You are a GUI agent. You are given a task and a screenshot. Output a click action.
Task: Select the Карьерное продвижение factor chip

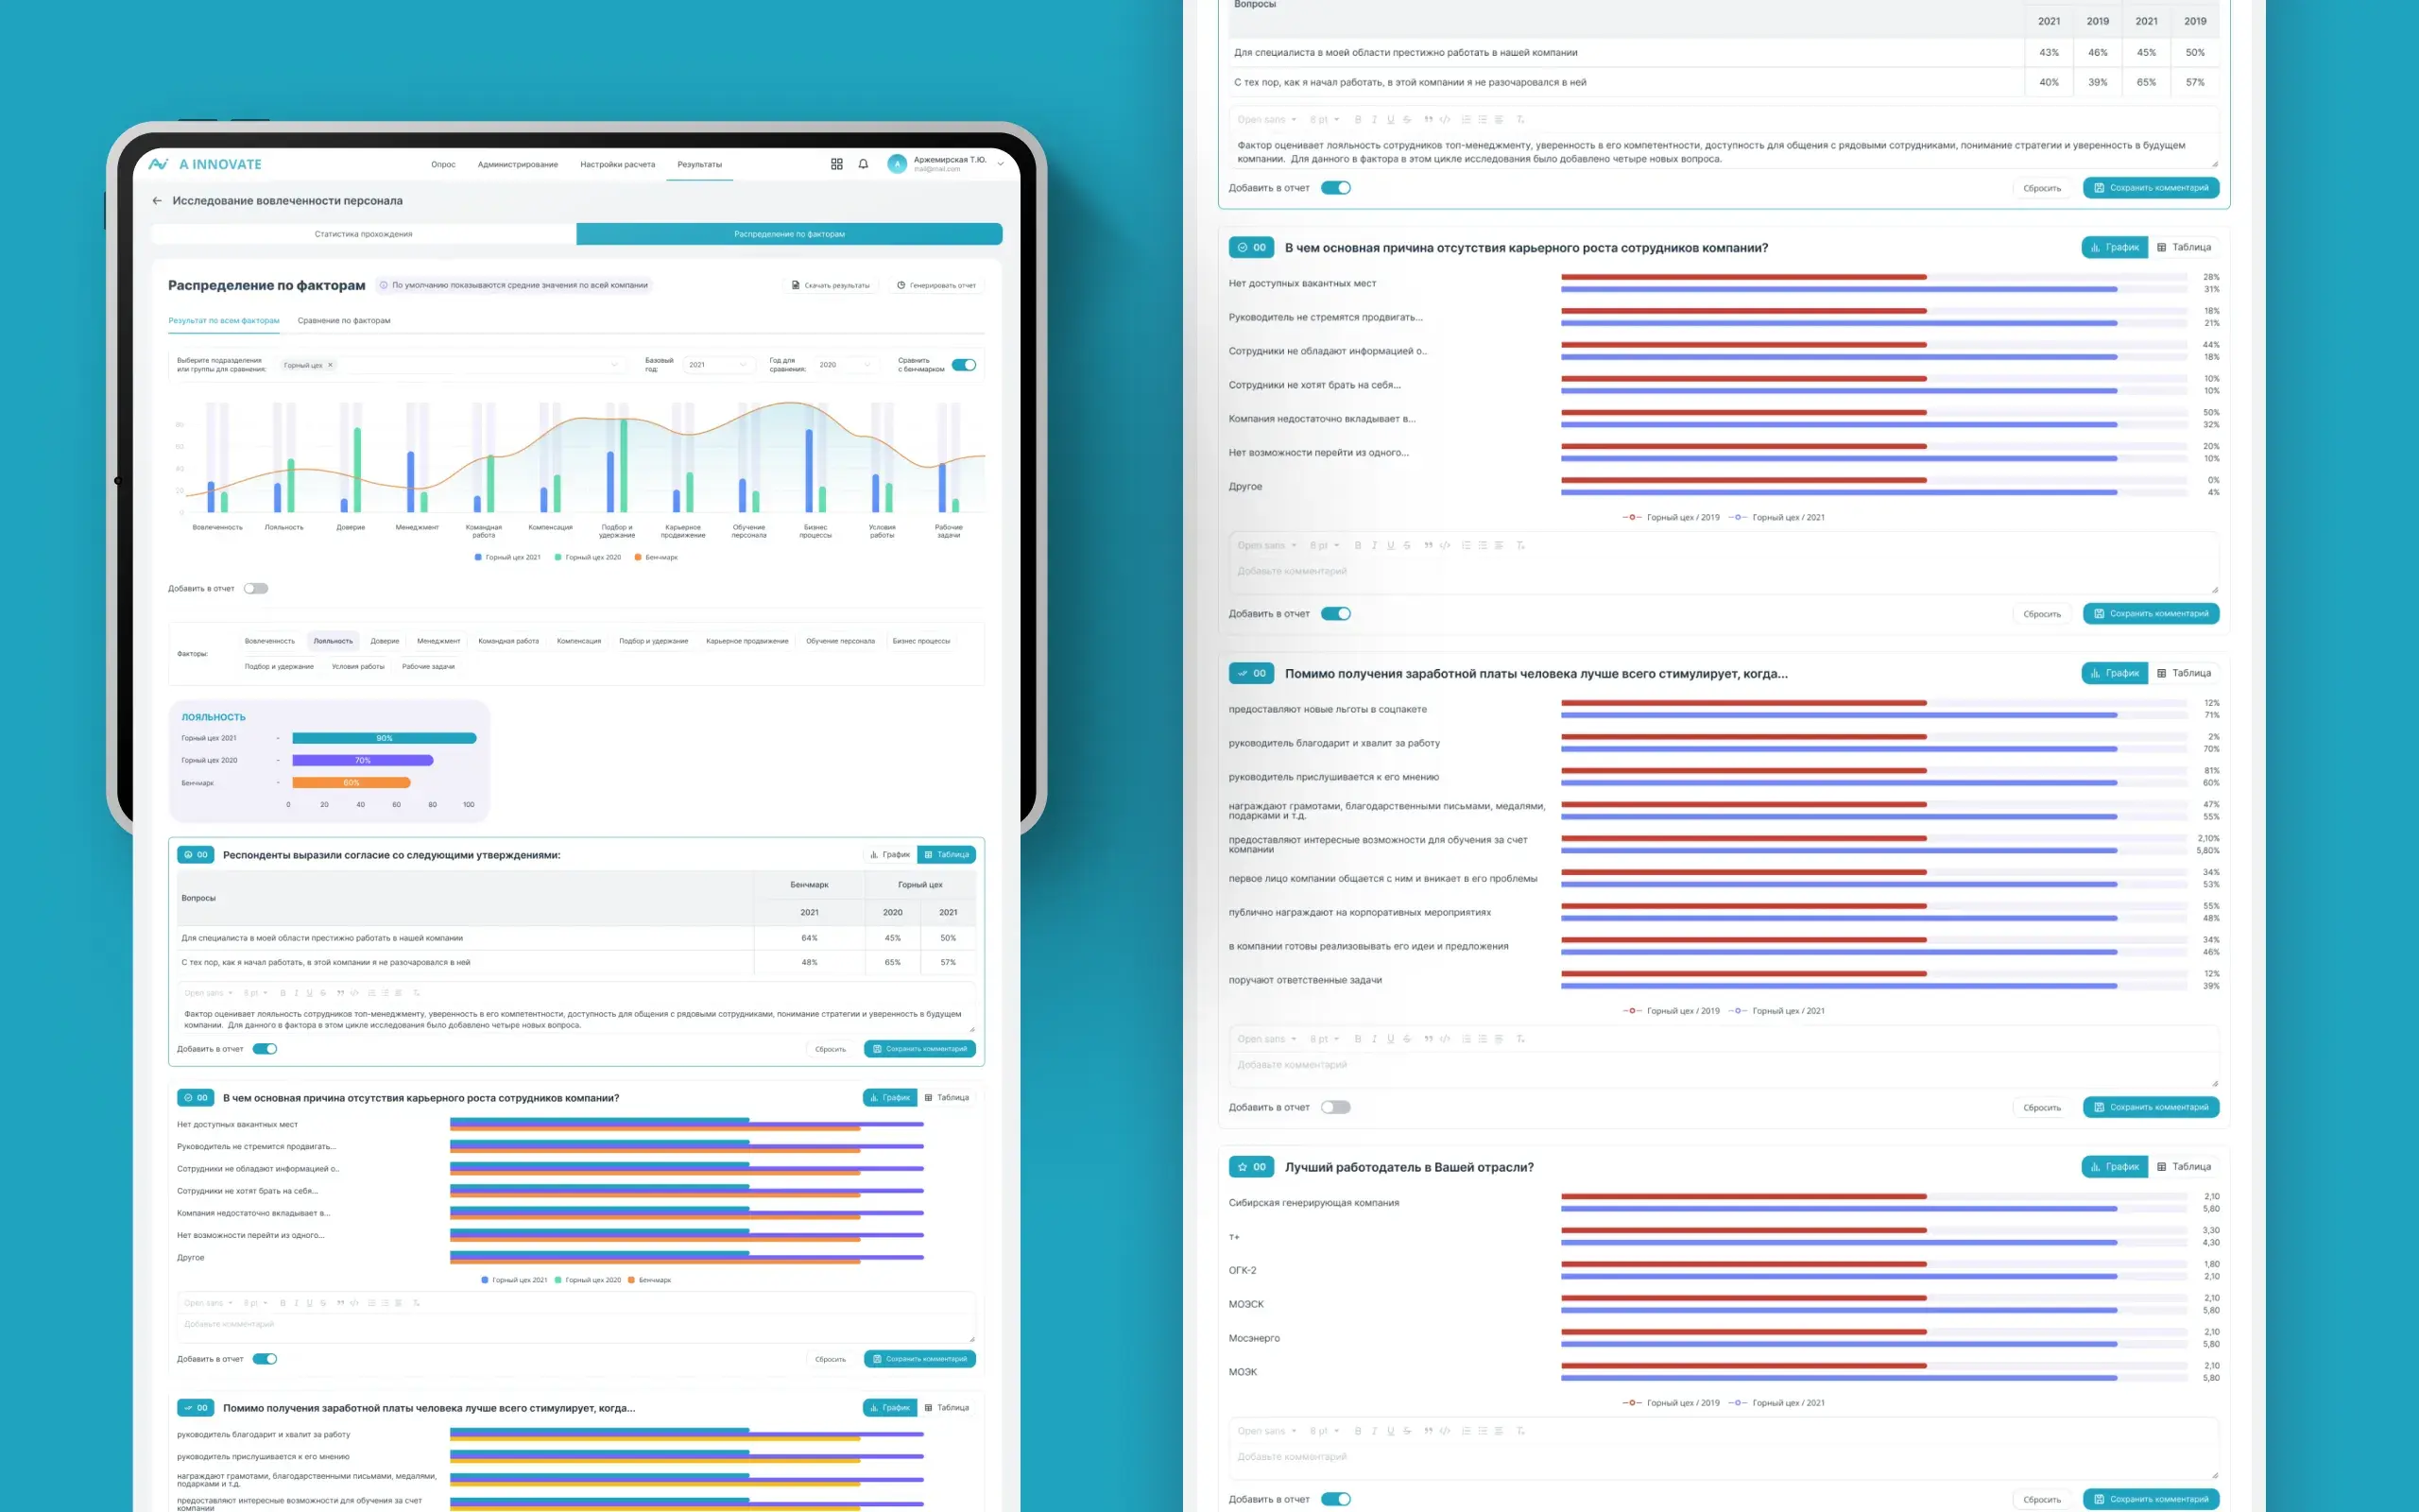[746, 641]
